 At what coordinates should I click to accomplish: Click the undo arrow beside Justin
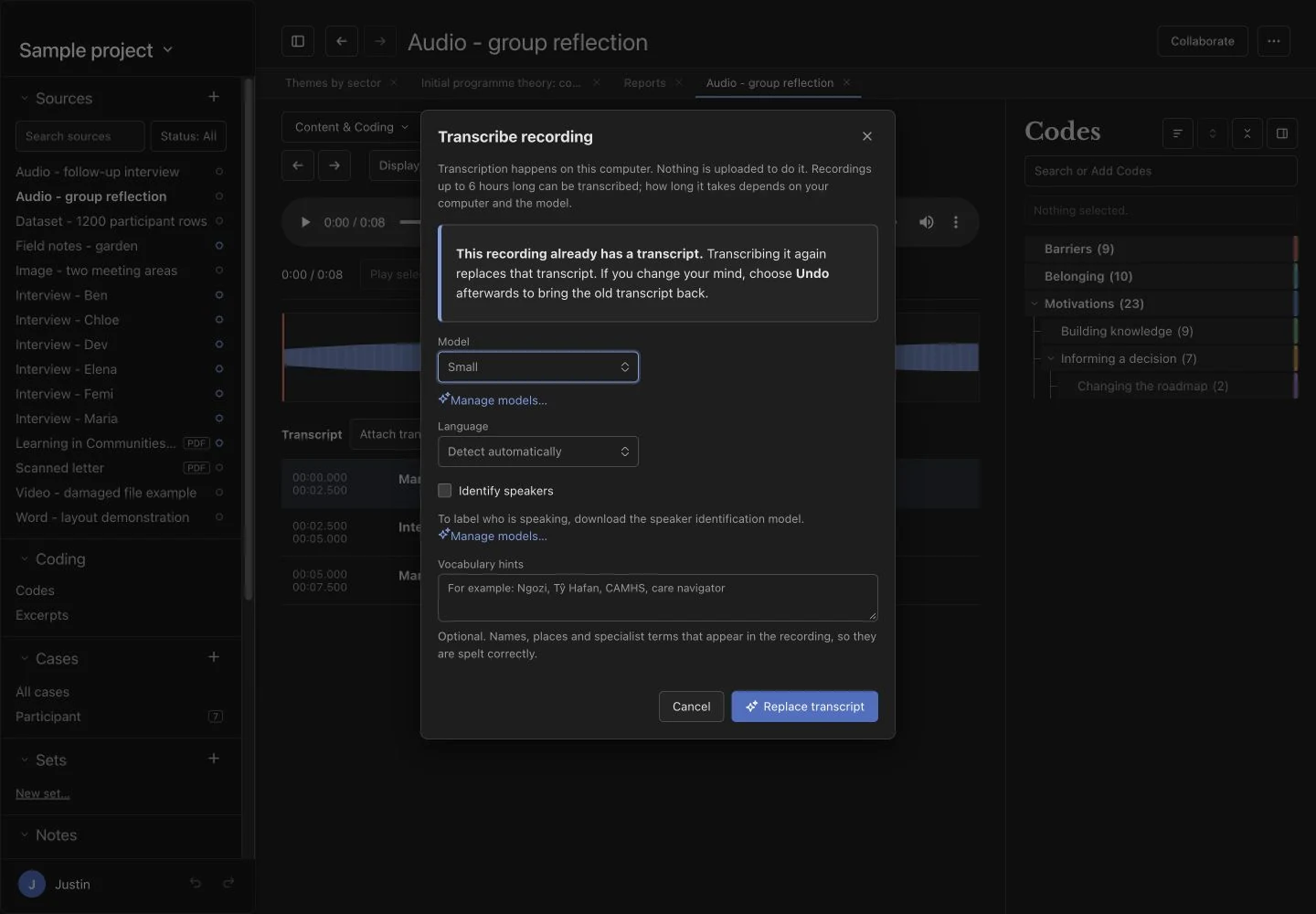point(196,883)
